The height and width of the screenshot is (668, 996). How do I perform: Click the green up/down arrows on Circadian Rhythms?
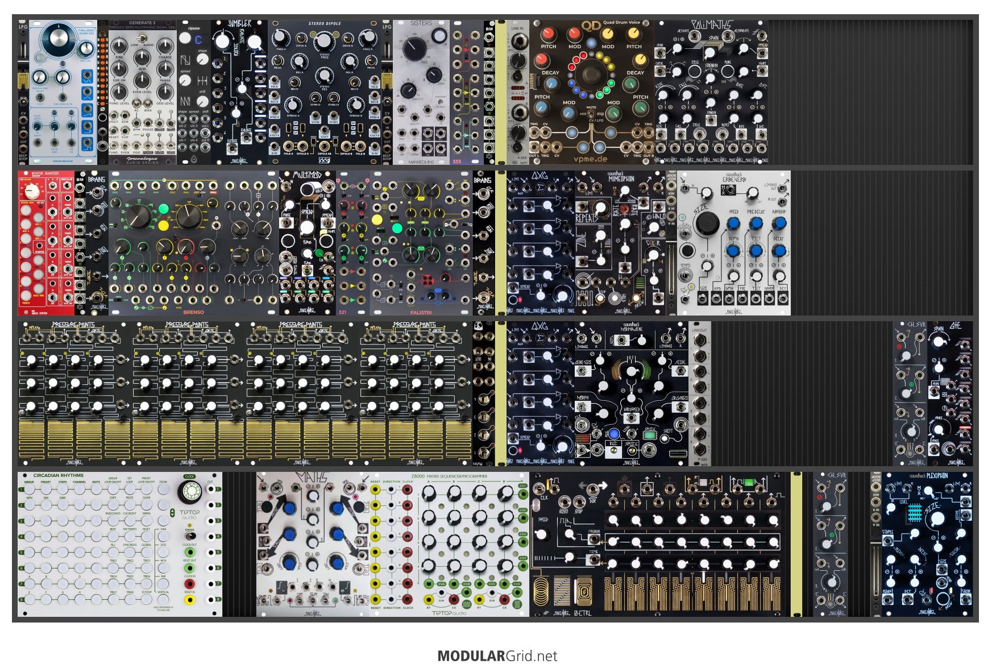(x=173, y=513)
